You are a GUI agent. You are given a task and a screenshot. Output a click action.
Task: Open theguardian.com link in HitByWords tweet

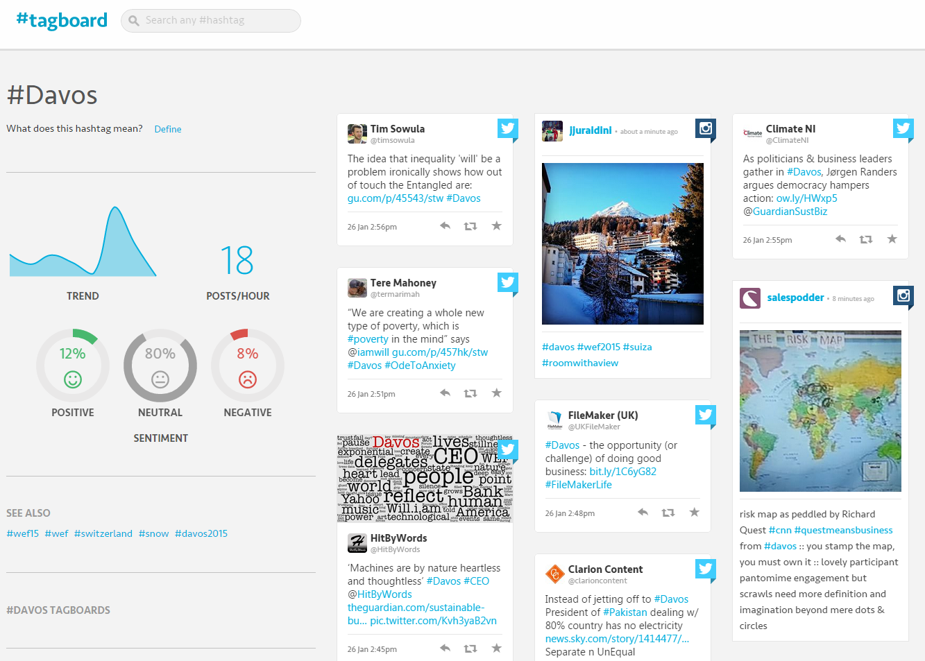point(422,614)
